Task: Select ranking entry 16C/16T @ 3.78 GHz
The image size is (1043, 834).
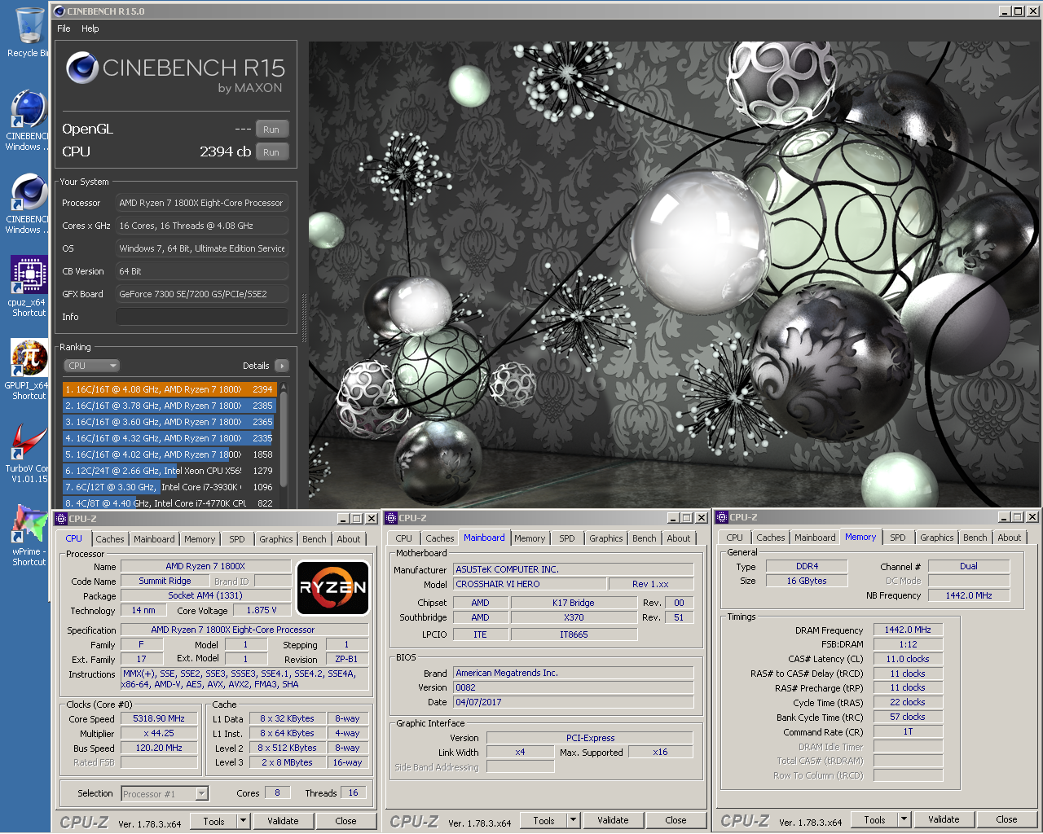Action: tap(169, 406)
